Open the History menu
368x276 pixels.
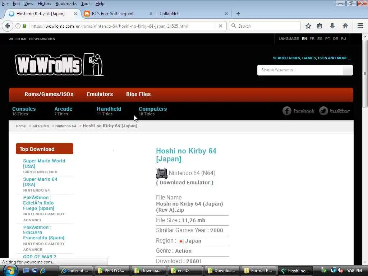pos(44,4)
